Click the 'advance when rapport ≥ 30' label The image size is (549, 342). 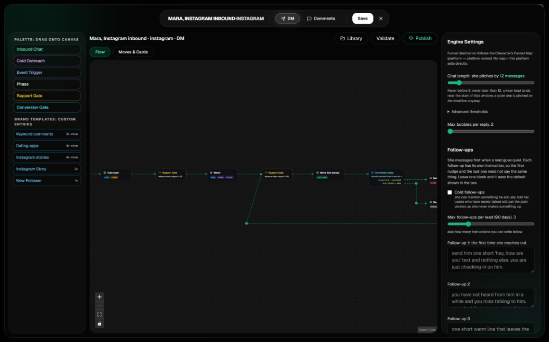click(x=170, y=176)
